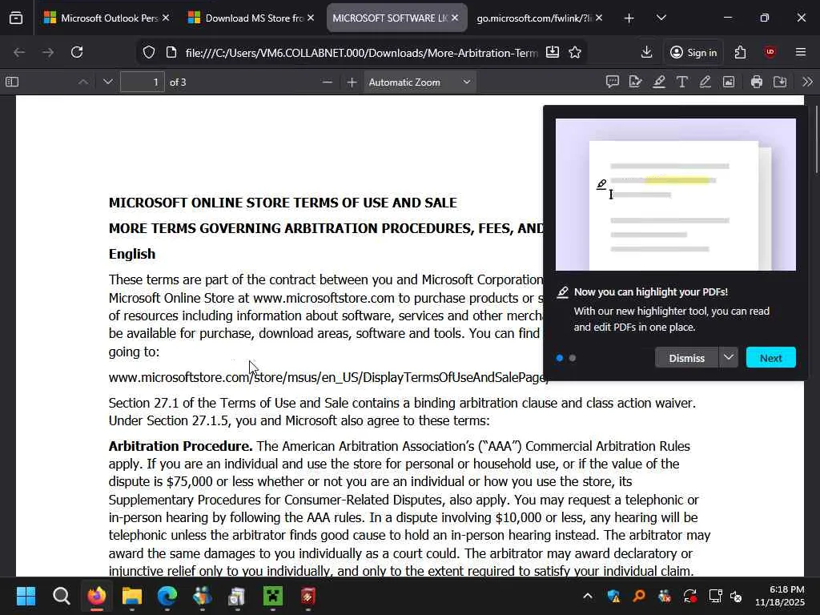
Task: Close the go.microsoft.com tab
Action: point(599,18)
